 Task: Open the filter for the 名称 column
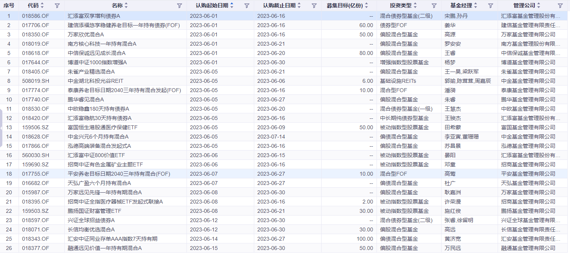tap(179, 6)
